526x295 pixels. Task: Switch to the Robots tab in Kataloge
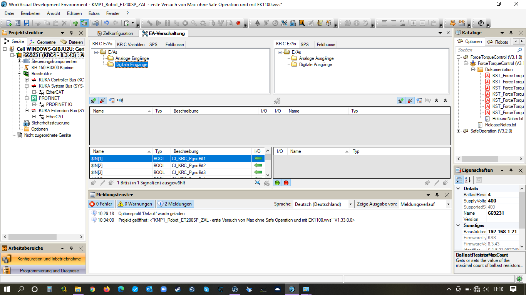498,42
